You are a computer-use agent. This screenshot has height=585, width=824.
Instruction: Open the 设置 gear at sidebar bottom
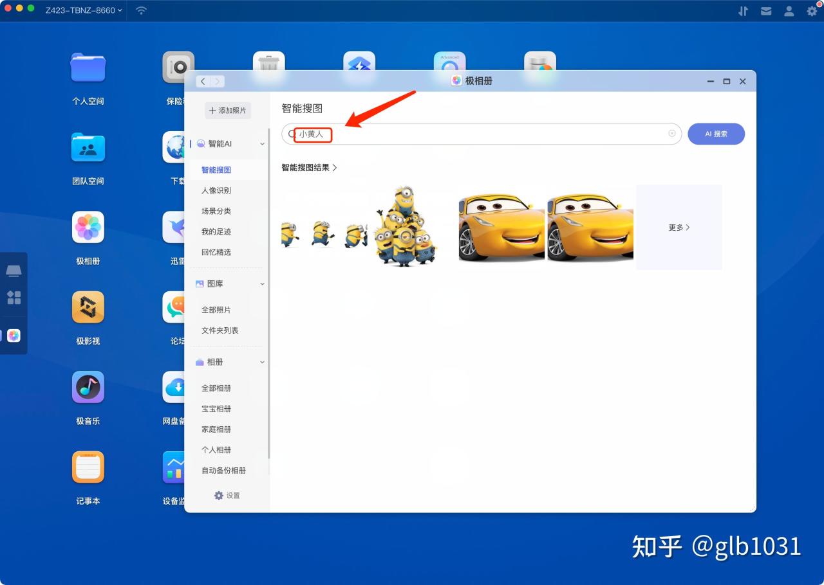[227, 495]
